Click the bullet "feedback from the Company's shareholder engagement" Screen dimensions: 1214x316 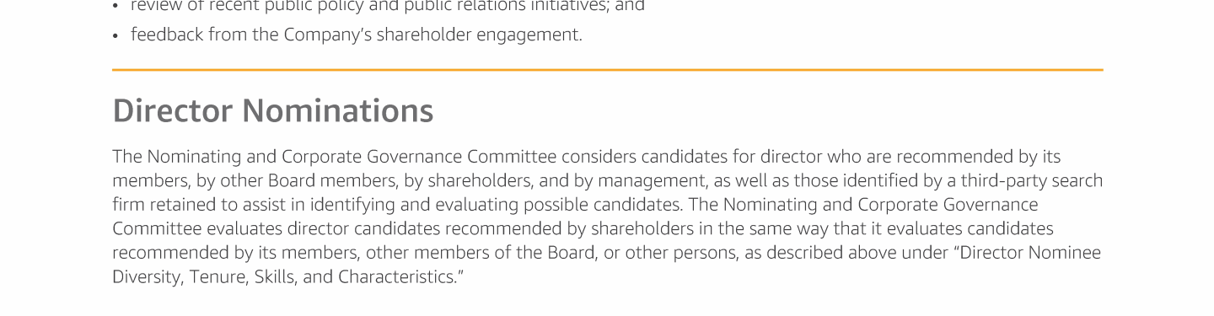tap(356, 35)
